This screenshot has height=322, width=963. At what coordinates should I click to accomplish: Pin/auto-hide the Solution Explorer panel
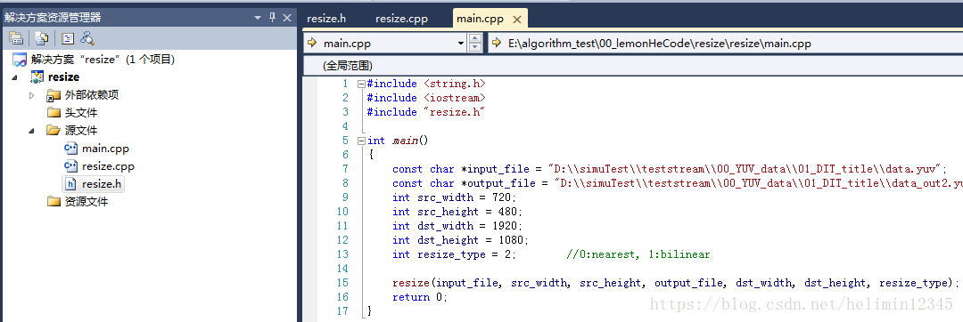[273, 18]
